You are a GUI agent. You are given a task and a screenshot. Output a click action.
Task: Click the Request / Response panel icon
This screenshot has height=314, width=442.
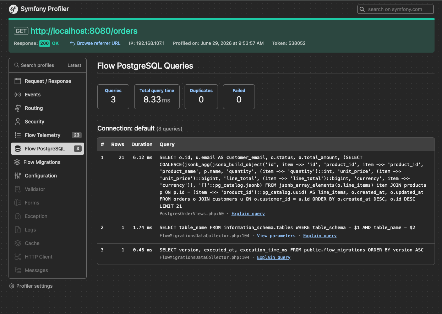click(18, 81)
